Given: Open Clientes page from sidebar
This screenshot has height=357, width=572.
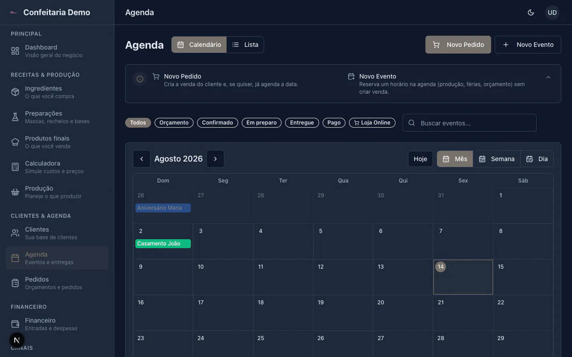Looking at the screenshot, I should point(57,233).
